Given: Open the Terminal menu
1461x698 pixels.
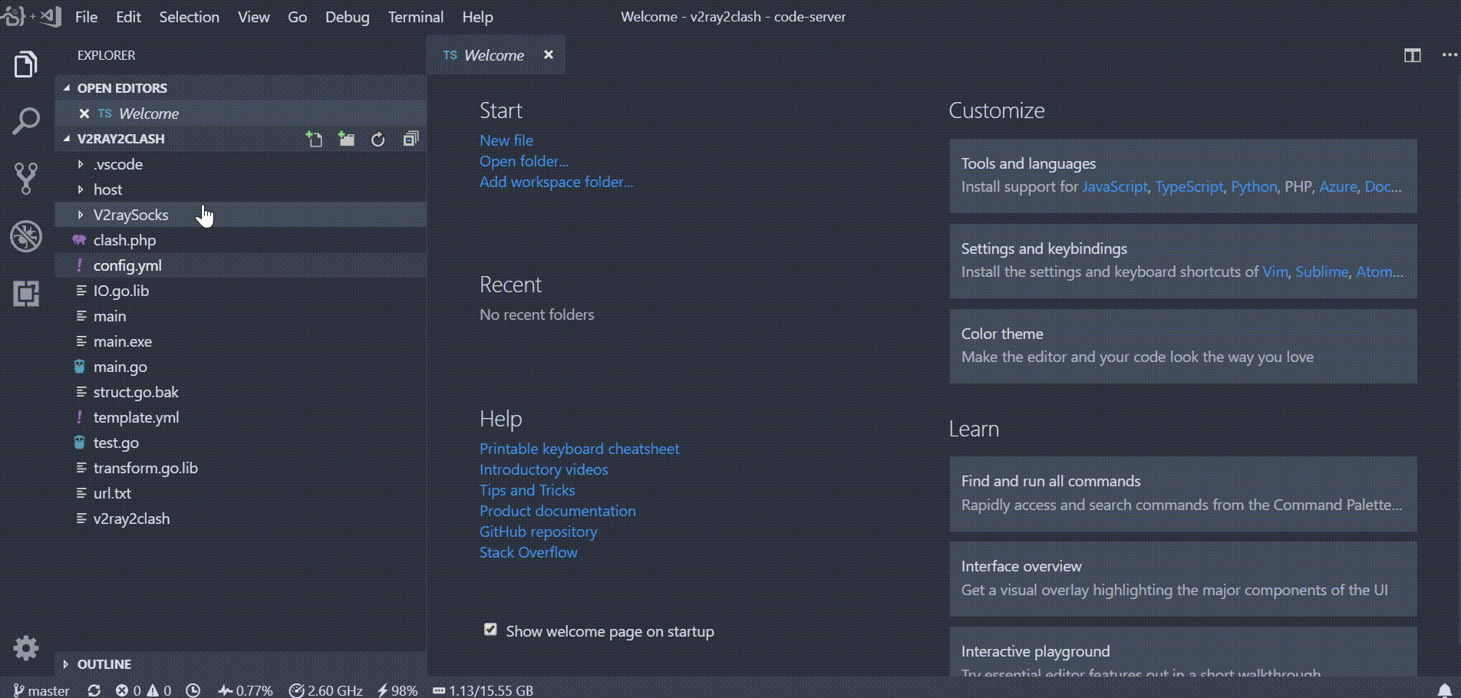Looking at the screenshot, I should coord(415,17).
